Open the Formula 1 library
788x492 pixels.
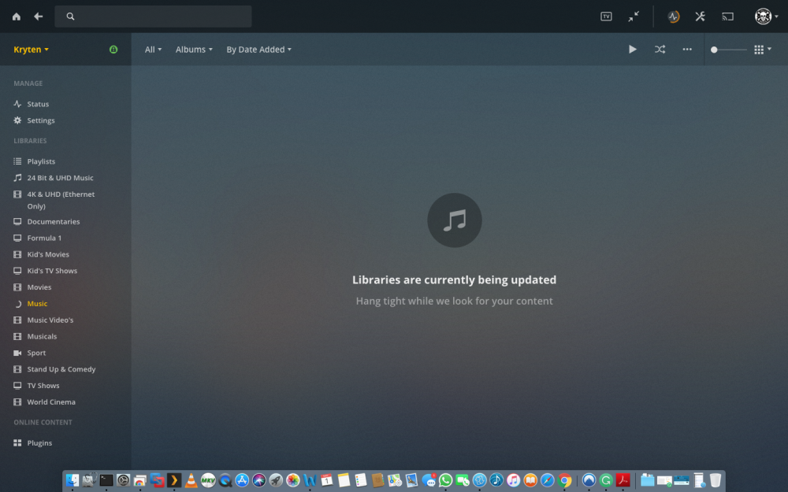tap(44, 238)
